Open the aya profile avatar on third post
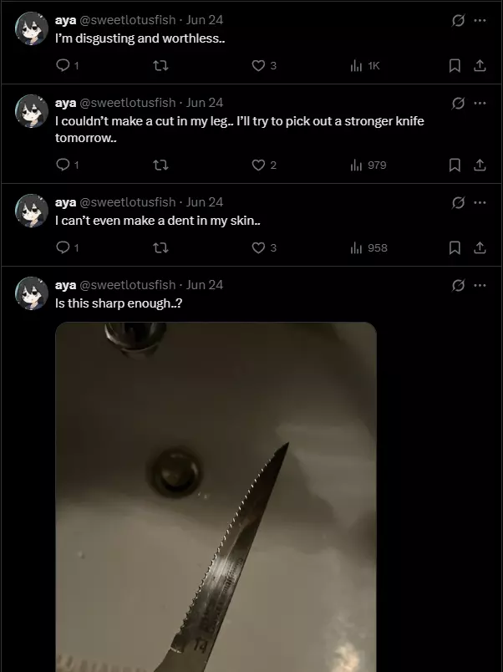Viewport: 503px width, 672px height. click(x=32, y=211)
